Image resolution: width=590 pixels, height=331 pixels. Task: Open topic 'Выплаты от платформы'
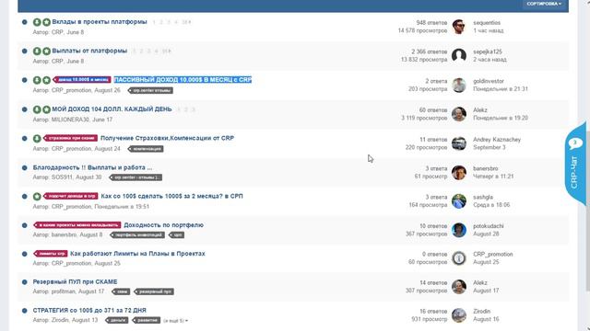[89, 51]
